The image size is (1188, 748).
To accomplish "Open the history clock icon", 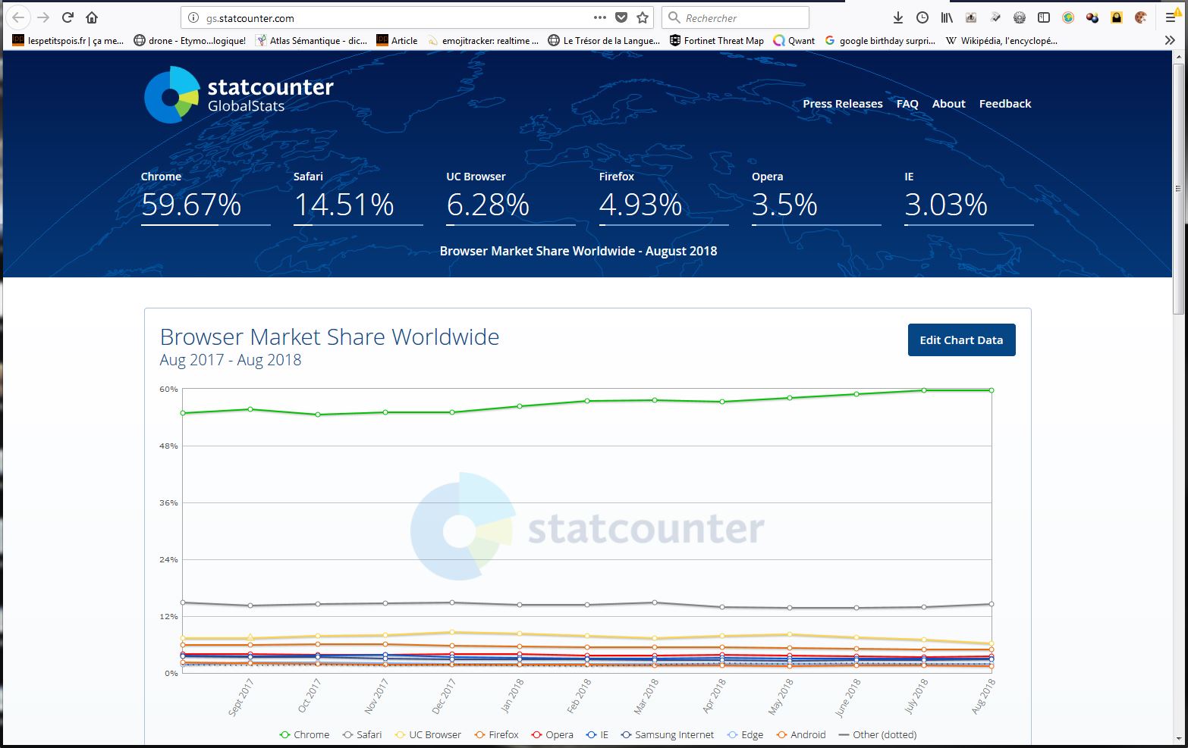I will tap(922, 17).
